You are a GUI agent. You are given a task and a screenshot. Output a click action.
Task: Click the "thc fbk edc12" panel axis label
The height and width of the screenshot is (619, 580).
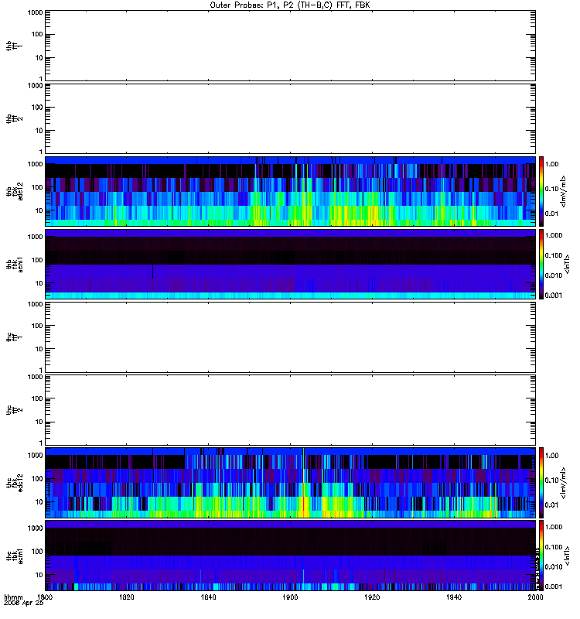pos(14,482)
